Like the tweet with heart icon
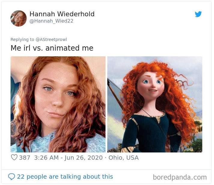Screen dimensions: 214x185 coord(14,157)
